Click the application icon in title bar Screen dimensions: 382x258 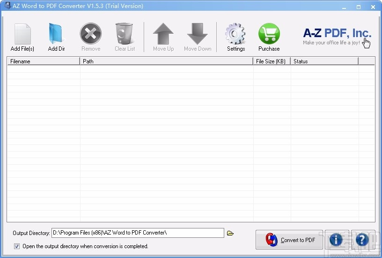(8, 5)
